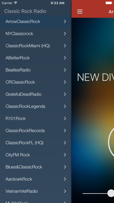Play ABetterRock station
Viewport: 114px width, 203px height.
[36, 58]
